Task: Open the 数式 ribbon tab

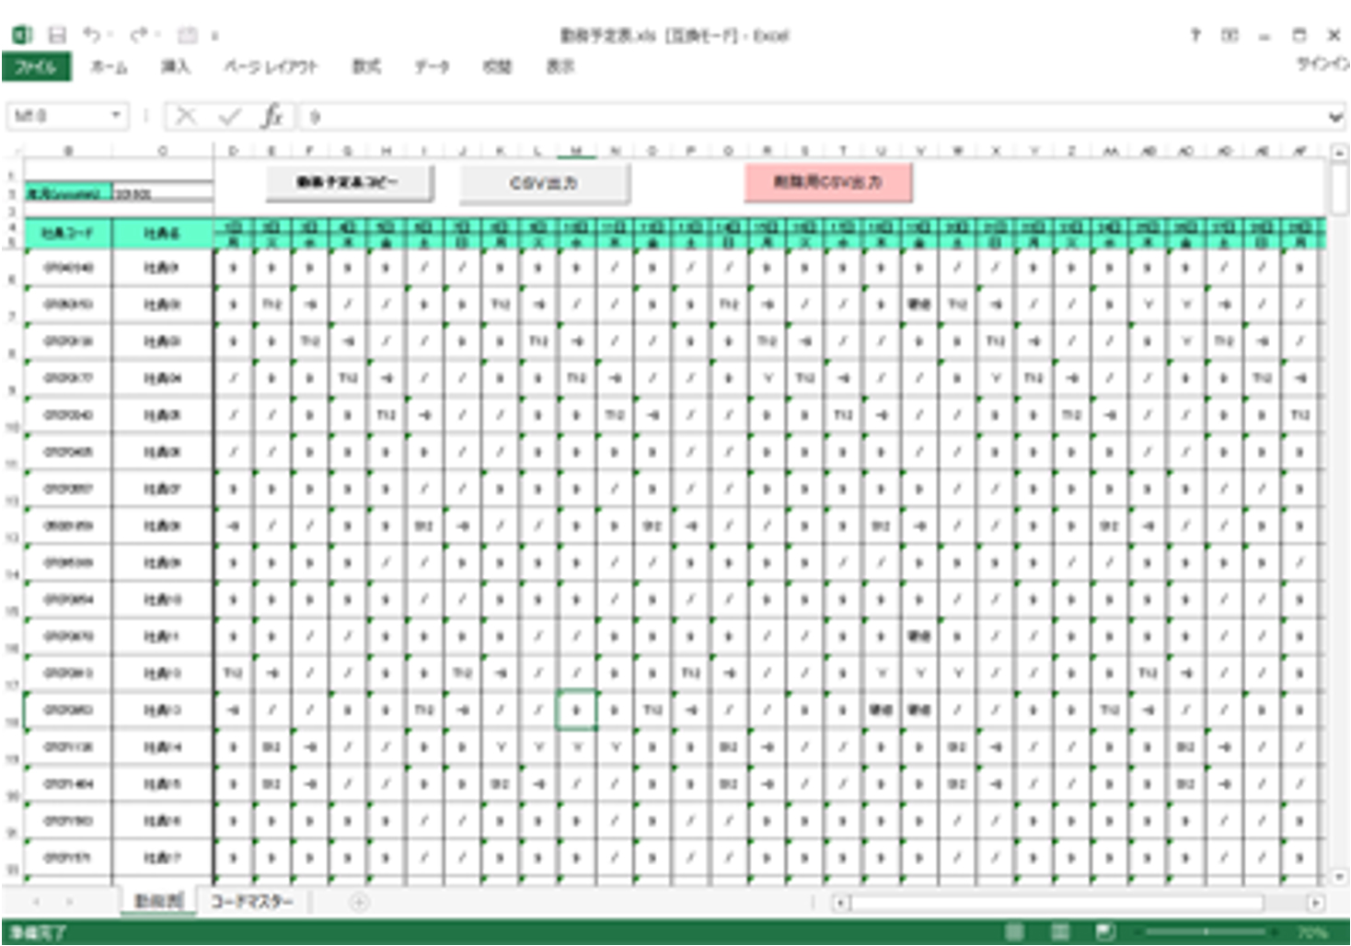Action: click(366, 66)
